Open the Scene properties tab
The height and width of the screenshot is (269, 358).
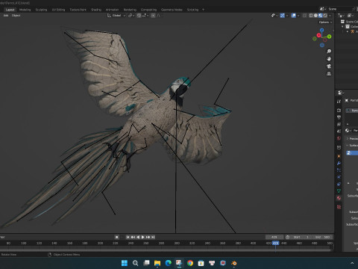coord(339,131)
